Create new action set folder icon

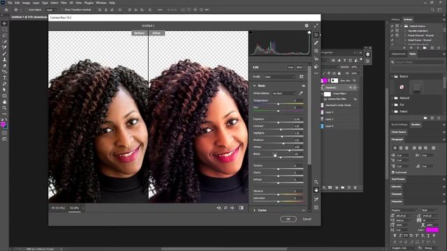(x=425, y=48)
